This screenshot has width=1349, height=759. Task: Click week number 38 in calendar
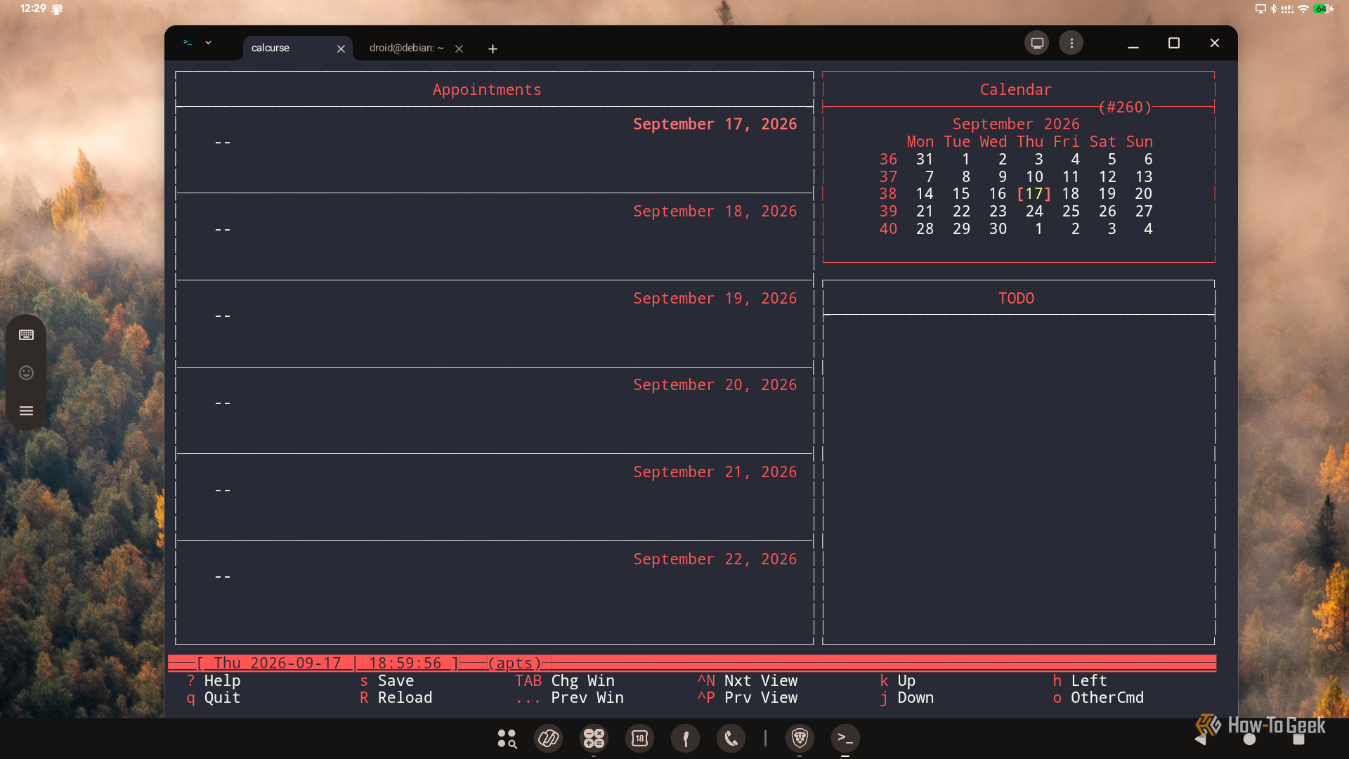click(x=888, y=194)
